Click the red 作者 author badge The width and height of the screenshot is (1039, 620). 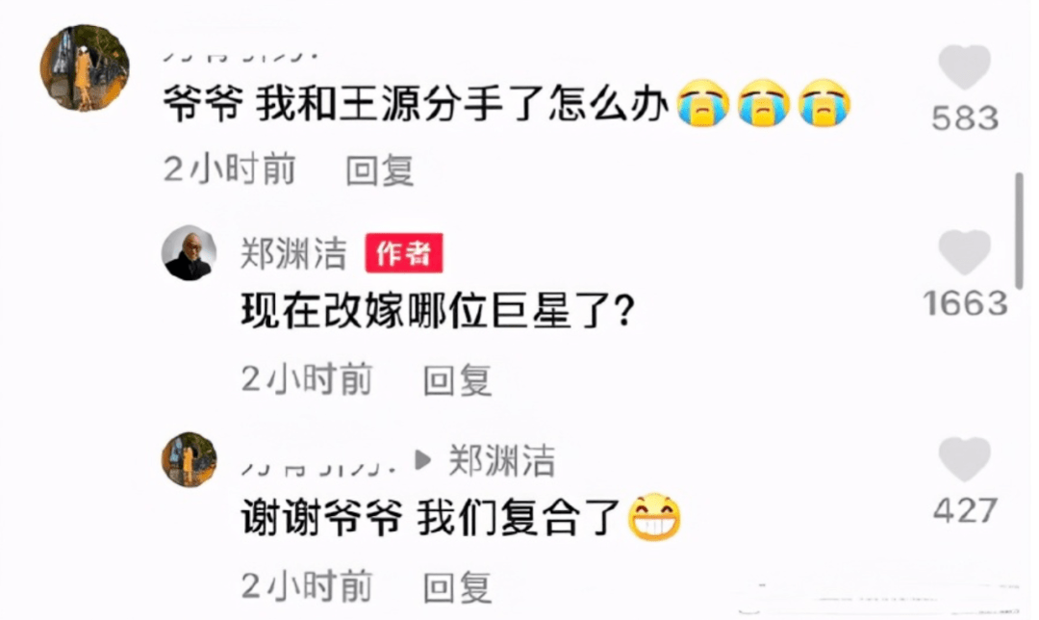point(403,252)
